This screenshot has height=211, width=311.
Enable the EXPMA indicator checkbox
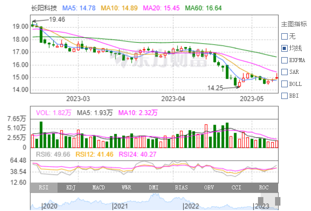pyautogui.click(x=284, y=60)
